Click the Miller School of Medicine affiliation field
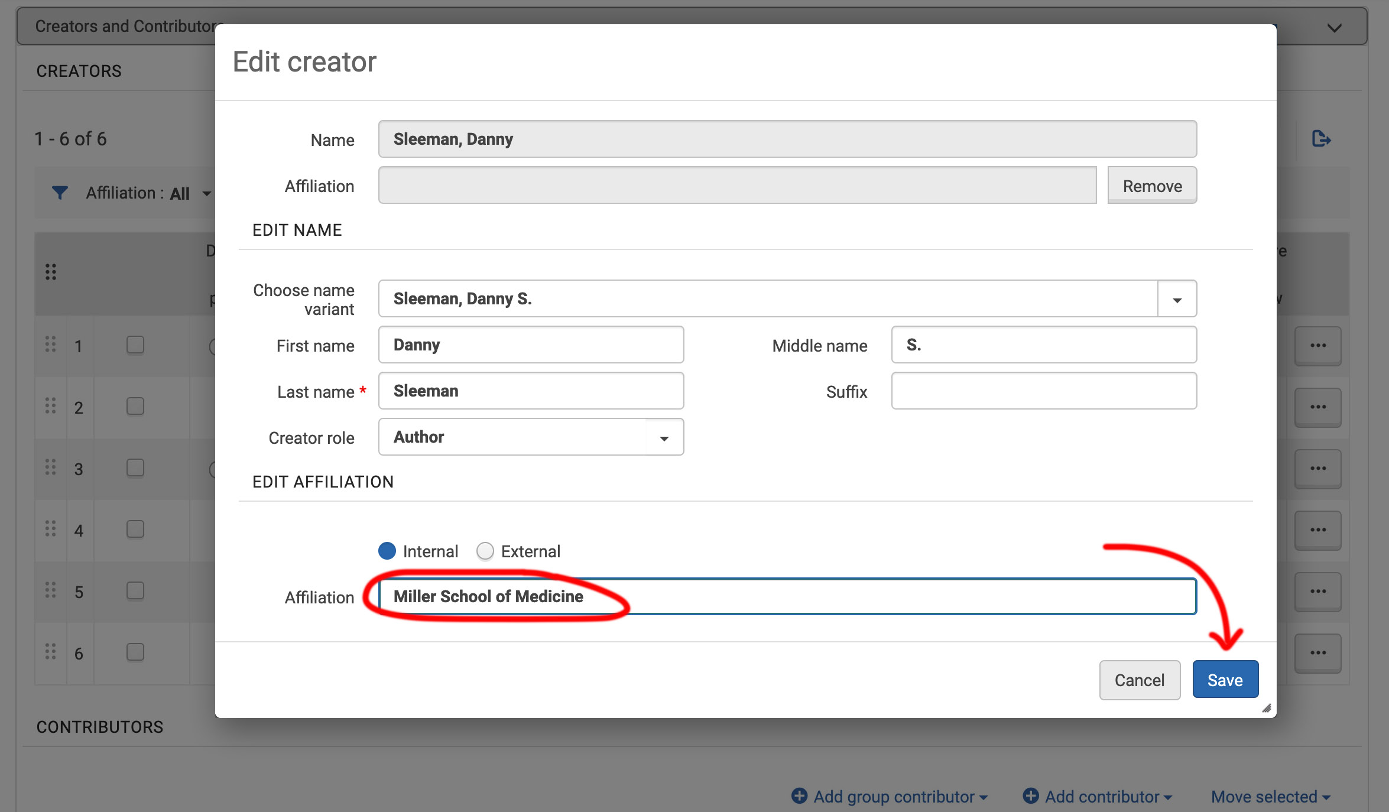This screenshot has width=1389, height=812. tap(787, 597)
